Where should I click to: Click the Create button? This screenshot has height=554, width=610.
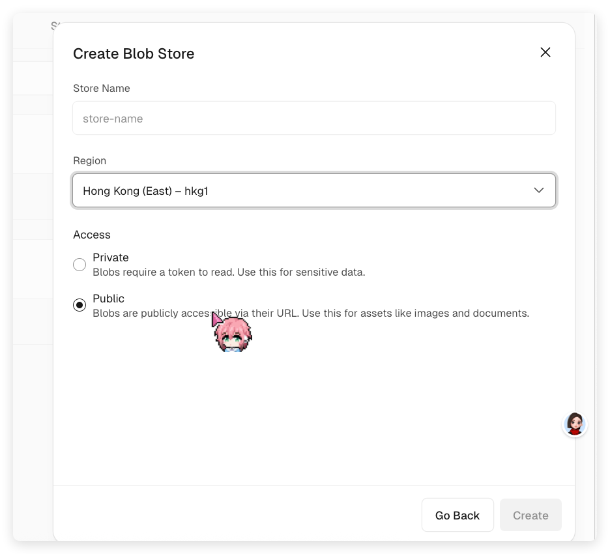pyautogui.click(x=530, y=516)
